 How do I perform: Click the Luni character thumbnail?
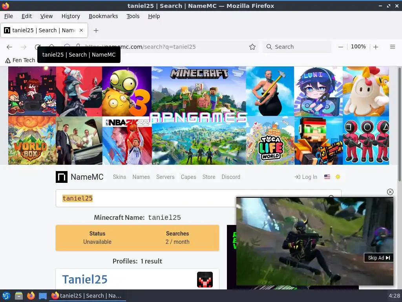318,91
